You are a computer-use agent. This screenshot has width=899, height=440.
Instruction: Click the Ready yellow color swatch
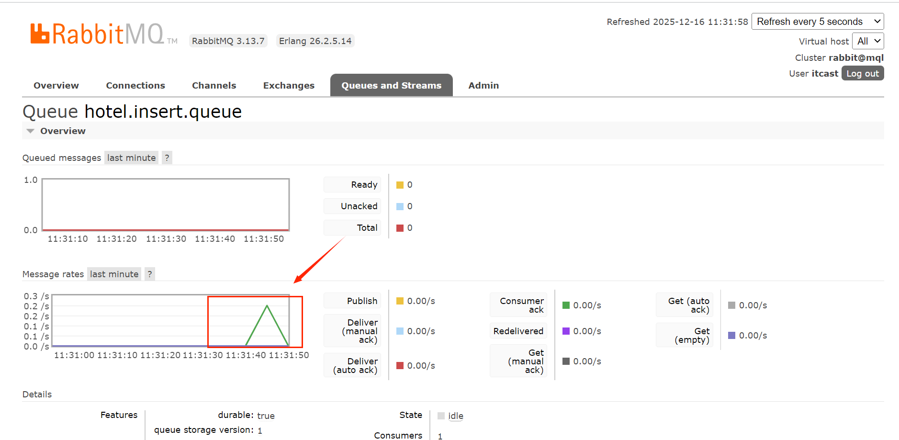pos(400,185)
